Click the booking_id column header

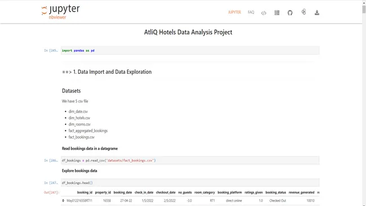84,192
